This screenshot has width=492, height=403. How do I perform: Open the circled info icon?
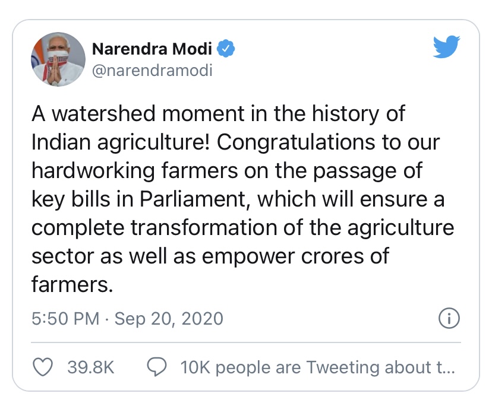[449, 319]
